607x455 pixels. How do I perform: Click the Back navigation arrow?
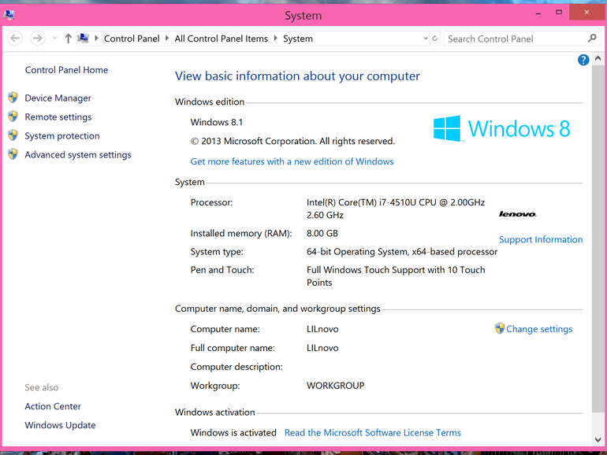tap(15, 39)
